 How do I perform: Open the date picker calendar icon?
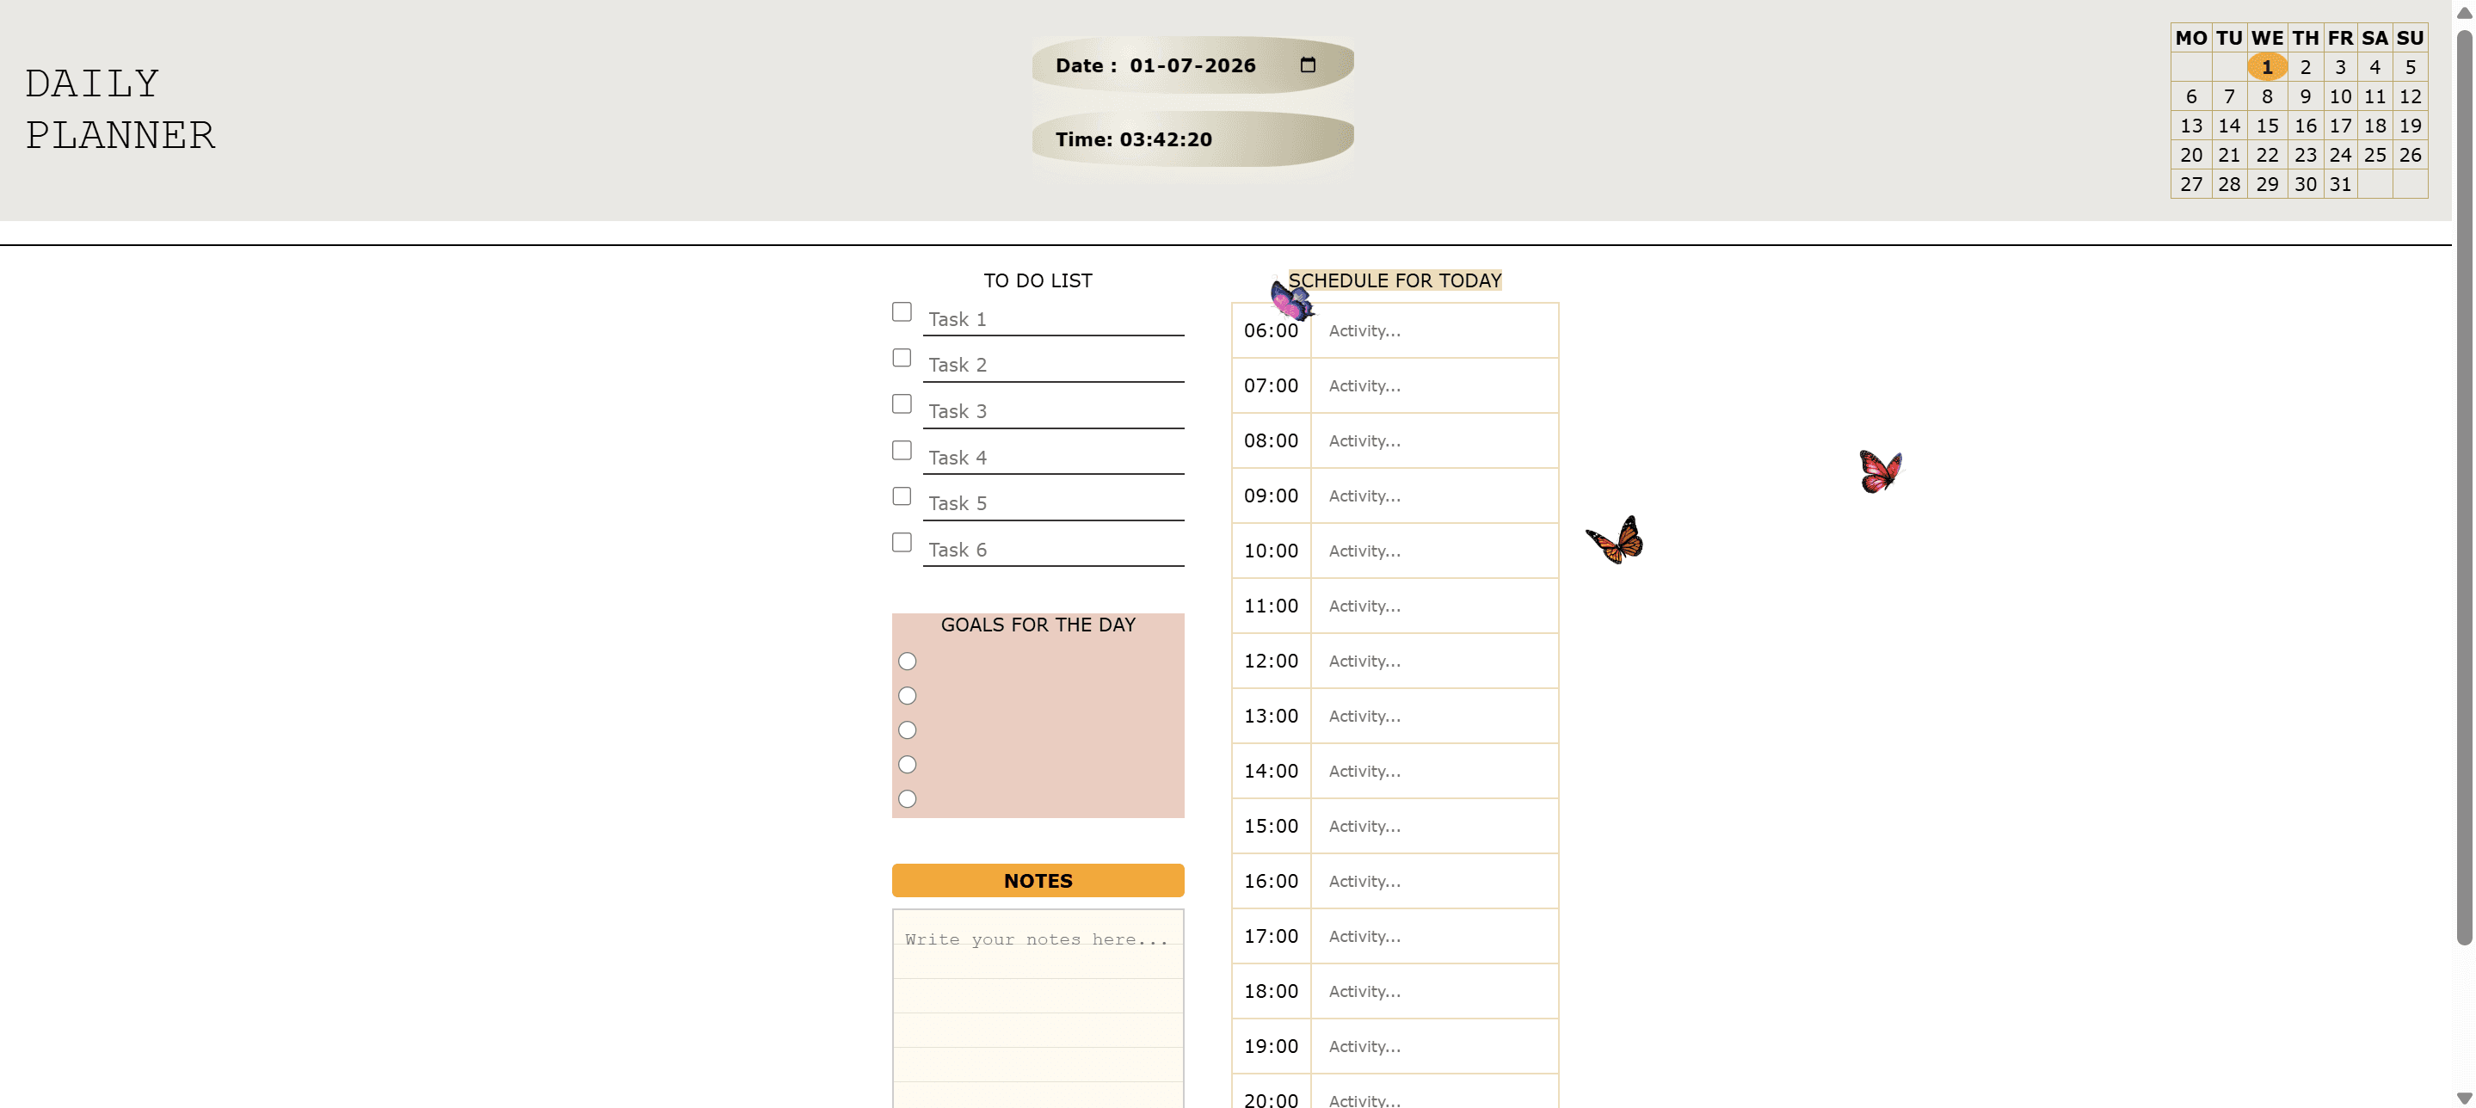[x=1307, y=65]
